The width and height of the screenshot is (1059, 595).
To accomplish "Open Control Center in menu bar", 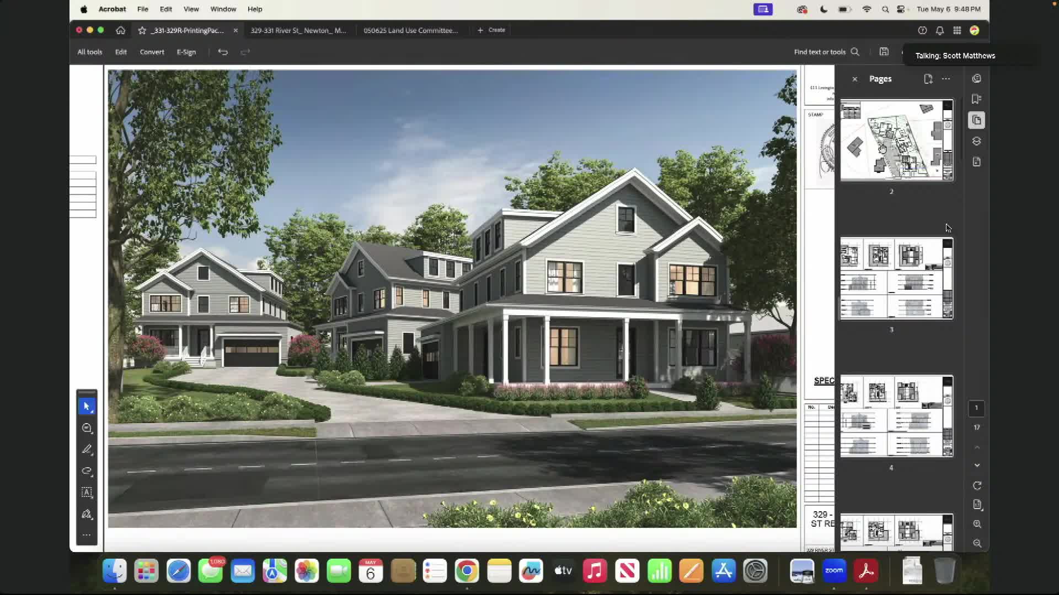I will pos(901,9).
